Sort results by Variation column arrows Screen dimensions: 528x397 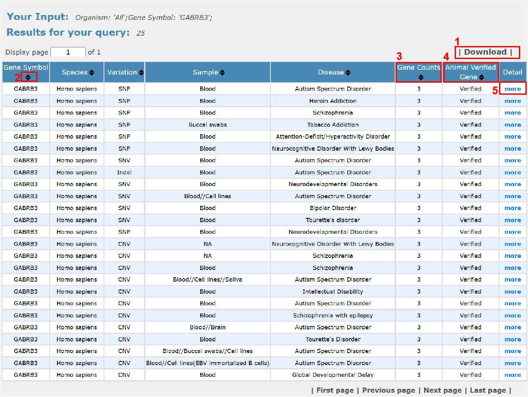point(141,73)
